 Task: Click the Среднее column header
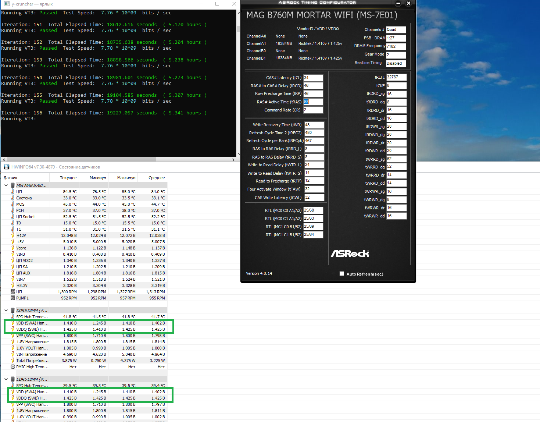[x=153, y=178]
